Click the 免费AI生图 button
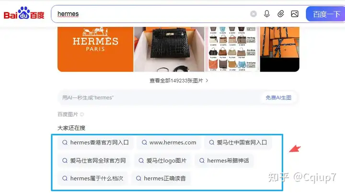This screenshot has height=193, width=345. (x=278, y=97)
